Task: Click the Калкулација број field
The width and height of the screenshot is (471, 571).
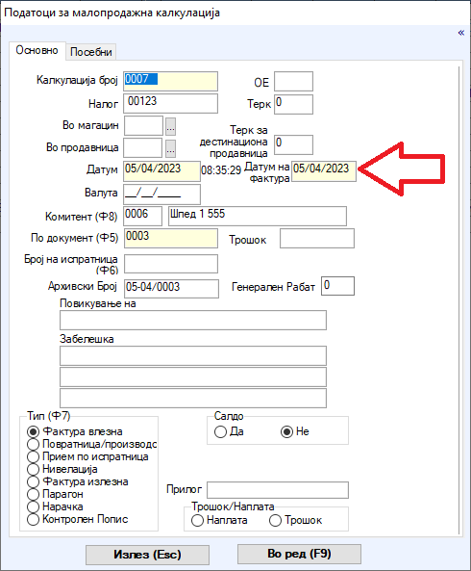Action: 170,81
